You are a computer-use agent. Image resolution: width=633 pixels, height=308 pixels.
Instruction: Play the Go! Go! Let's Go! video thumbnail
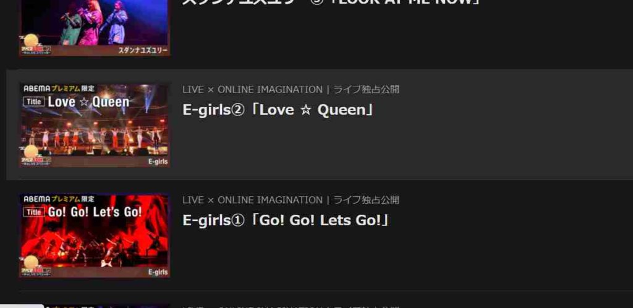point(95,235)
